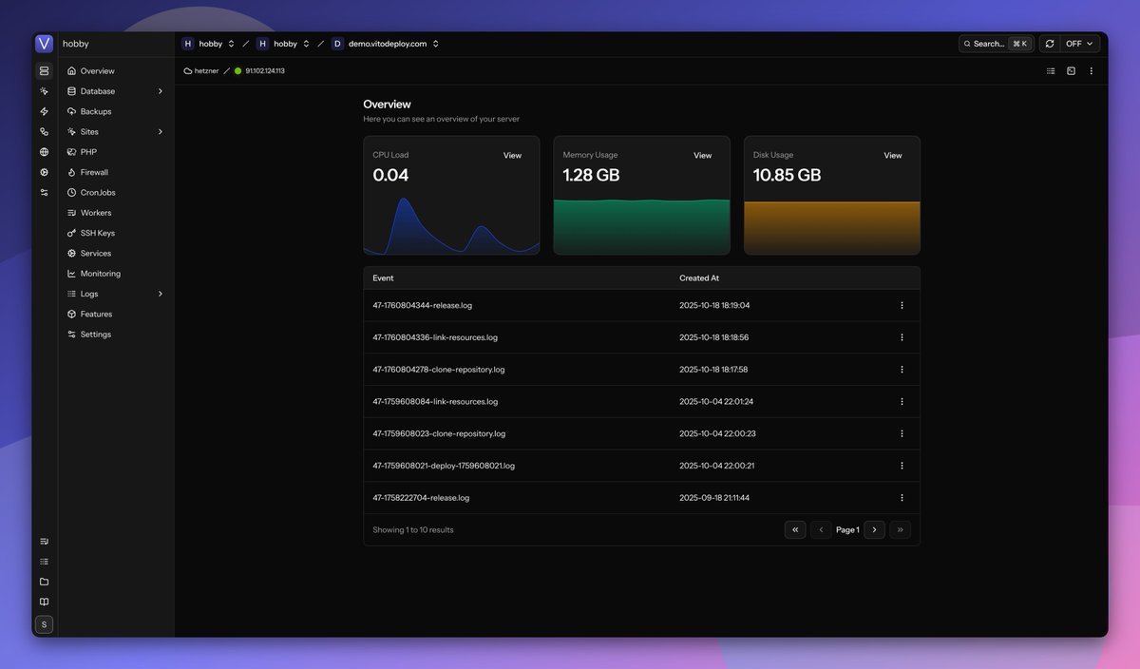Click the hetzner cloud provider icon

coord(188,71)
